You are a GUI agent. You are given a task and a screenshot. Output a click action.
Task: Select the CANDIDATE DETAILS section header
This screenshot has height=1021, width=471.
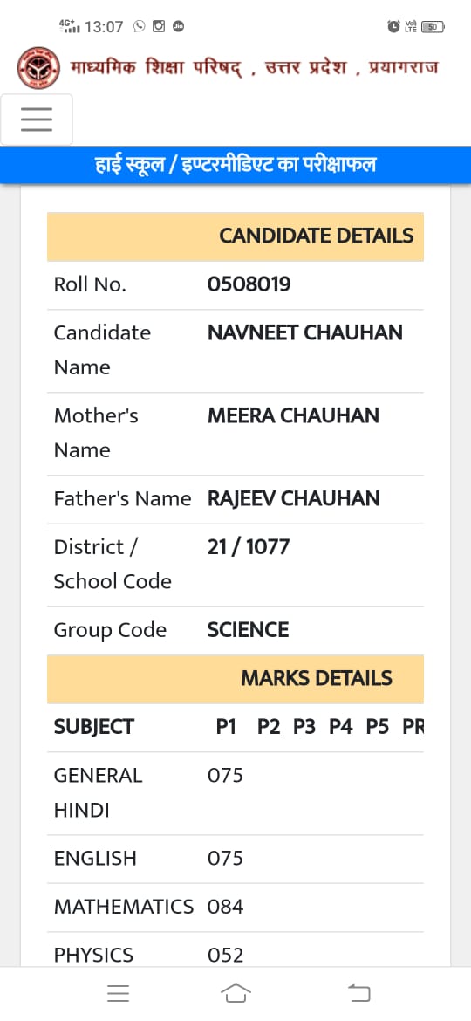coord(235,236)
